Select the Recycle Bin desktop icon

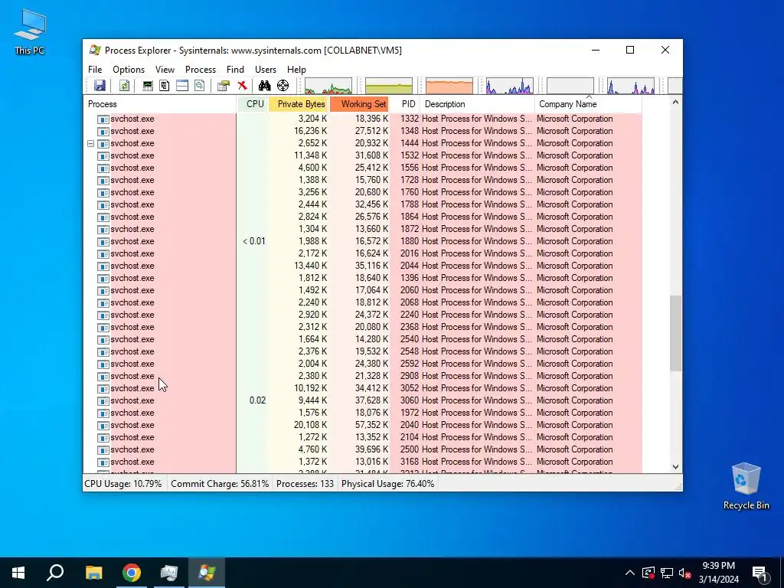click(x=746, y=486)
